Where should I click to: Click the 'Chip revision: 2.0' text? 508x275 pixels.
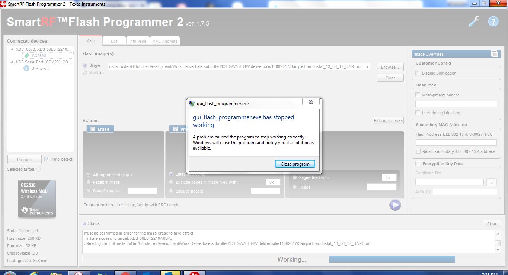(22, 253)
